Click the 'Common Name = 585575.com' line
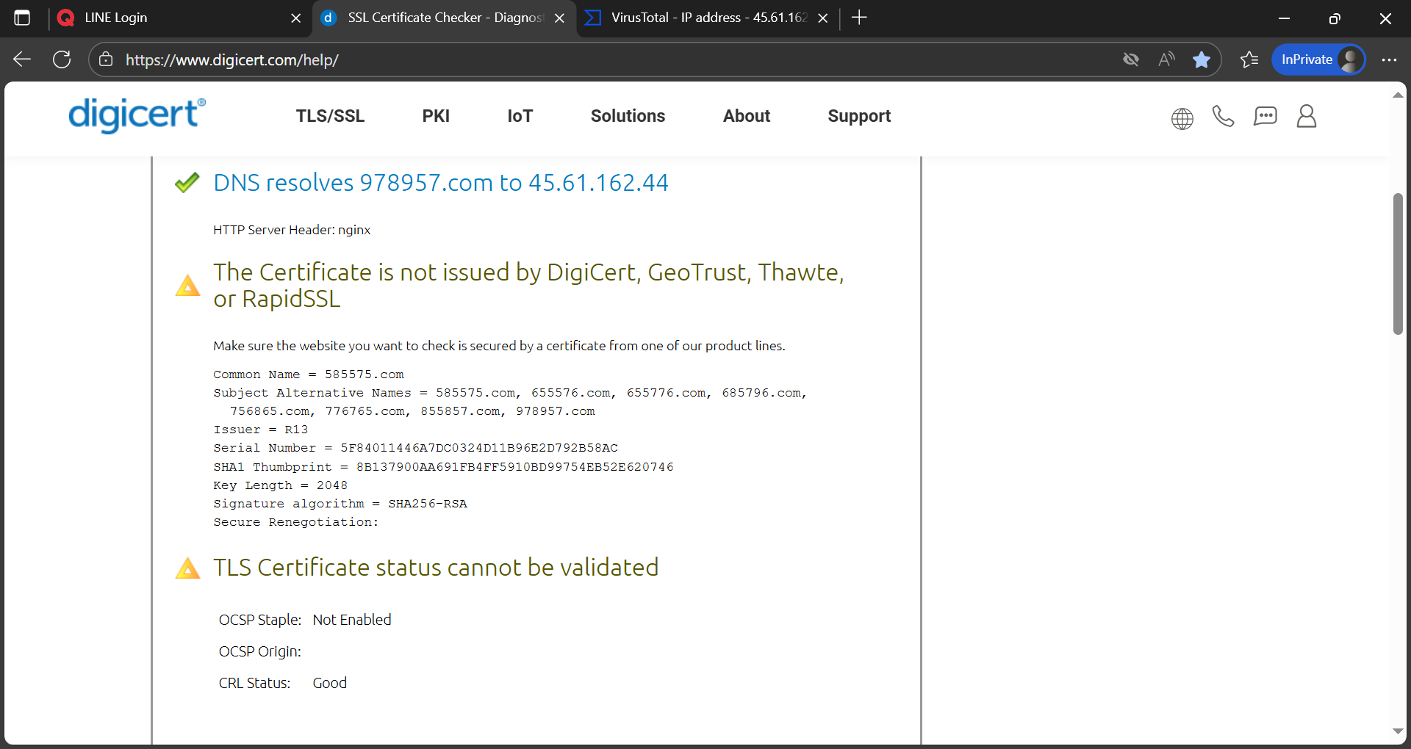 pos(309,374)
